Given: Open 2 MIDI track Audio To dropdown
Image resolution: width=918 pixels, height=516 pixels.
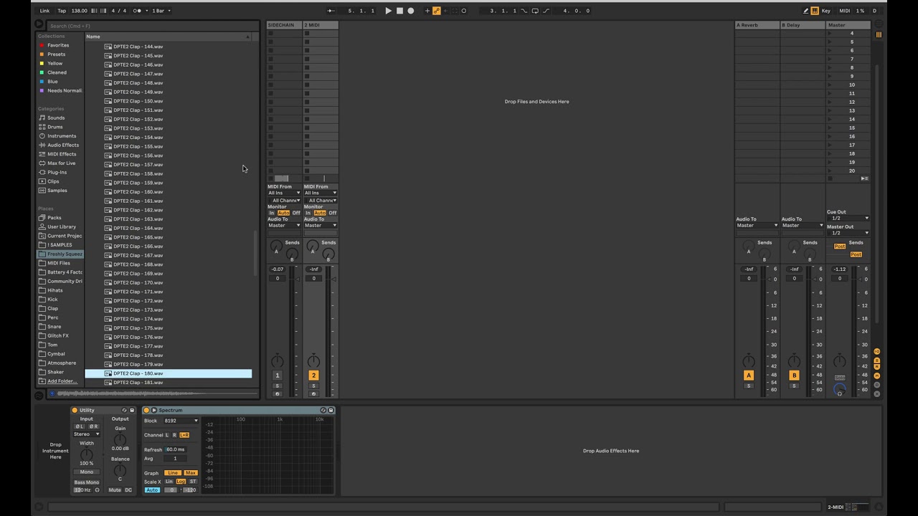Looking at the screenshot, I should point(321,226).
